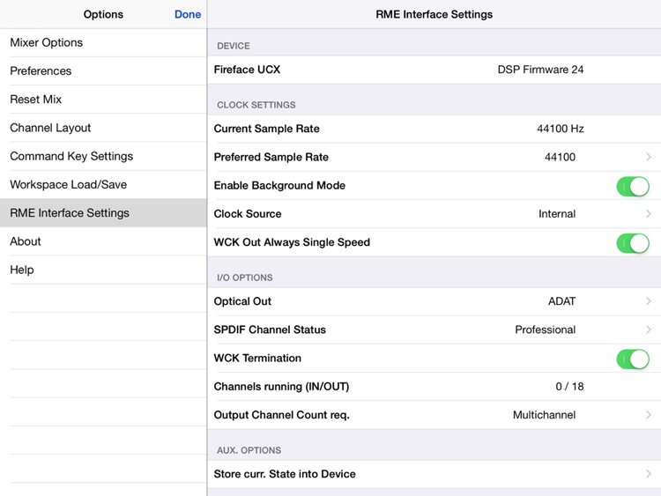Open the Help entry
This screenshot has height=496, width=661.
point(103,270)
